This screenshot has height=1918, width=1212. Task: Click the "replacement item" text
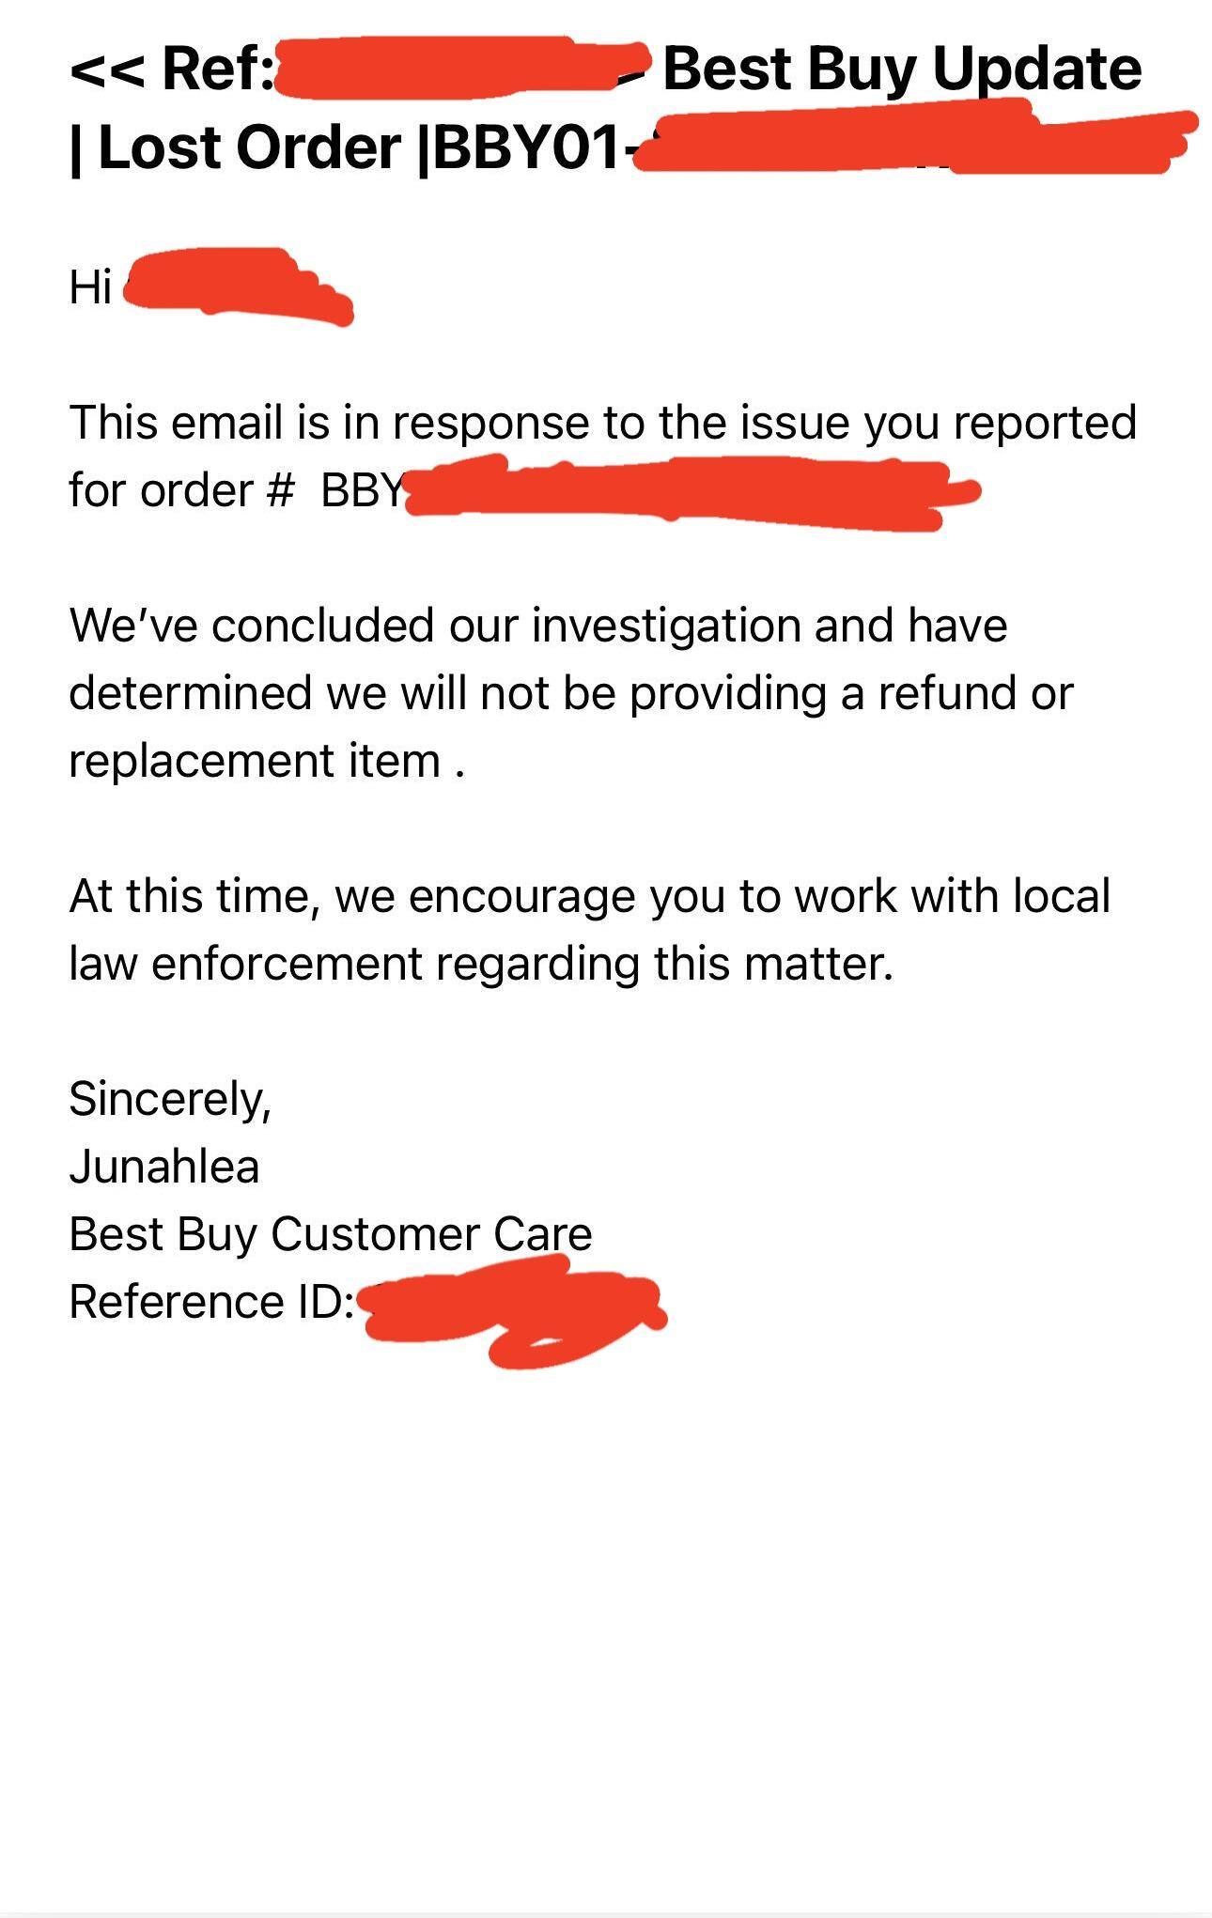[254, 761]
